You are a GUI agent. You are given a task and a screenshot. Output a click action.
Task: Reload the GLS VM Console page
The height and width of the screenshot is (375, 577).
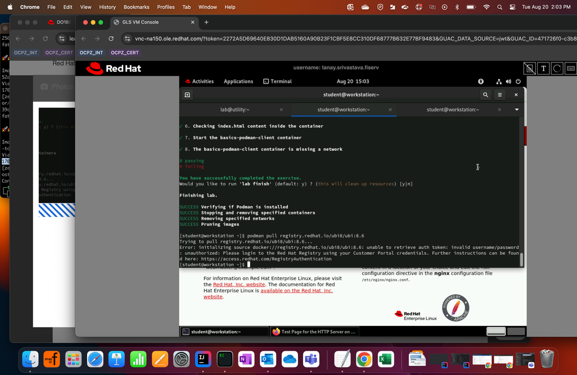coord(111,39)
